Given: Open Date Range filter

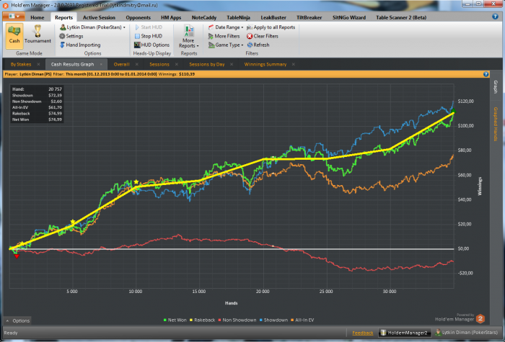Looking at the screenshot, I should 225,27.
